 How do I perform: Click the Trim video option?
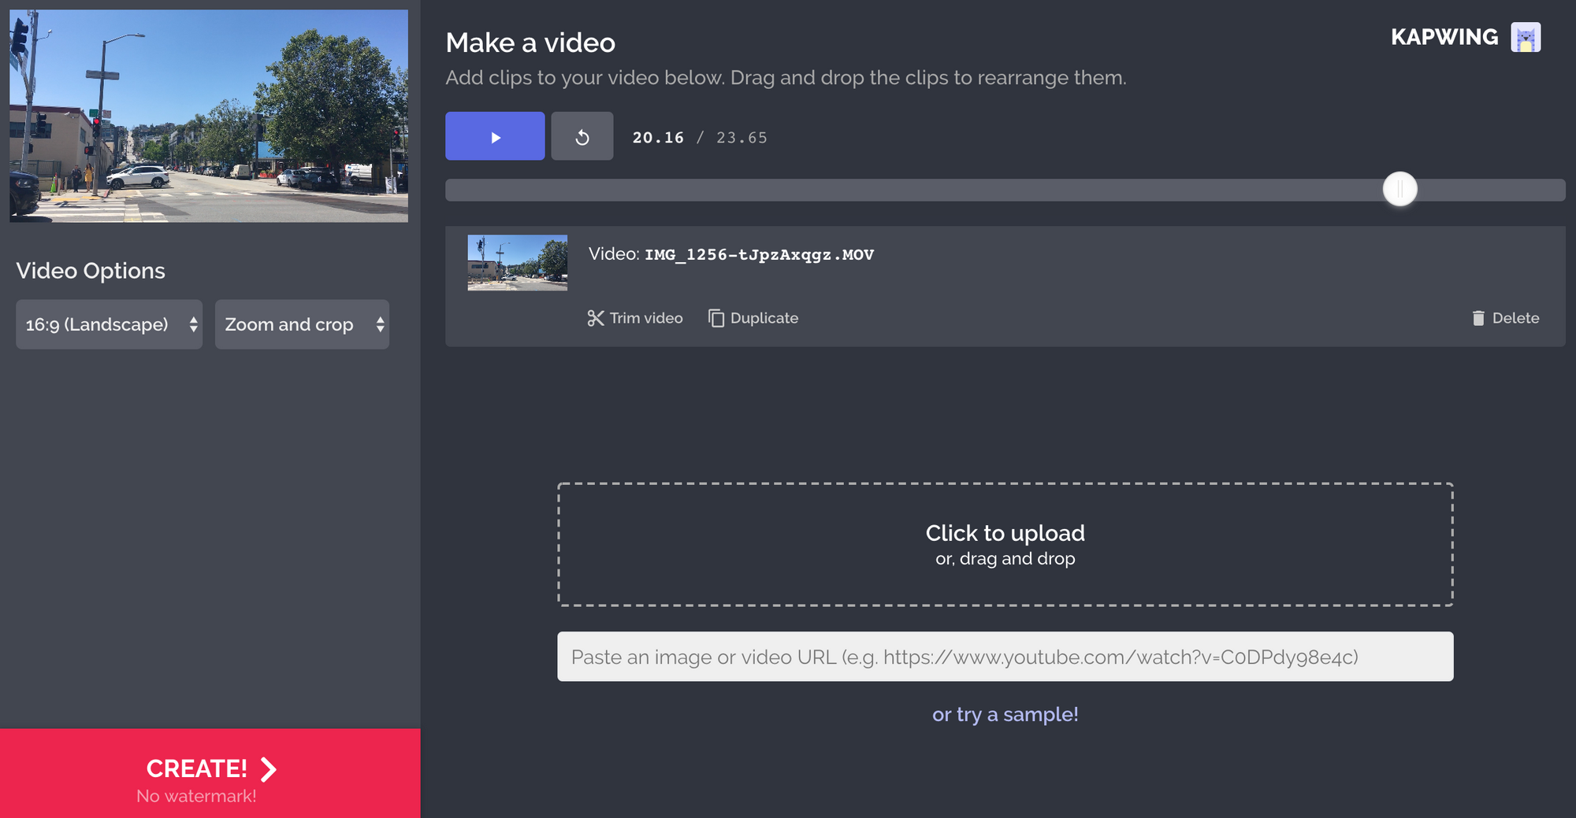(635, 317)
